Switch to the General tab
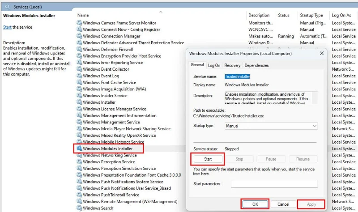 197,65
